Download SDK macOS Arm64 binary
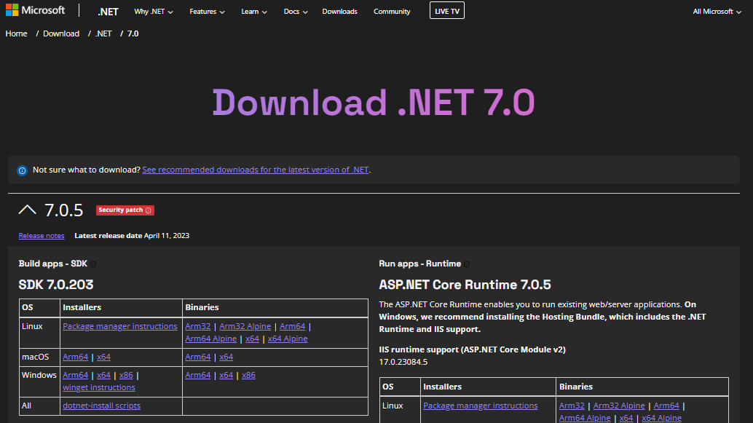753x423 pixels. point(198,357)
